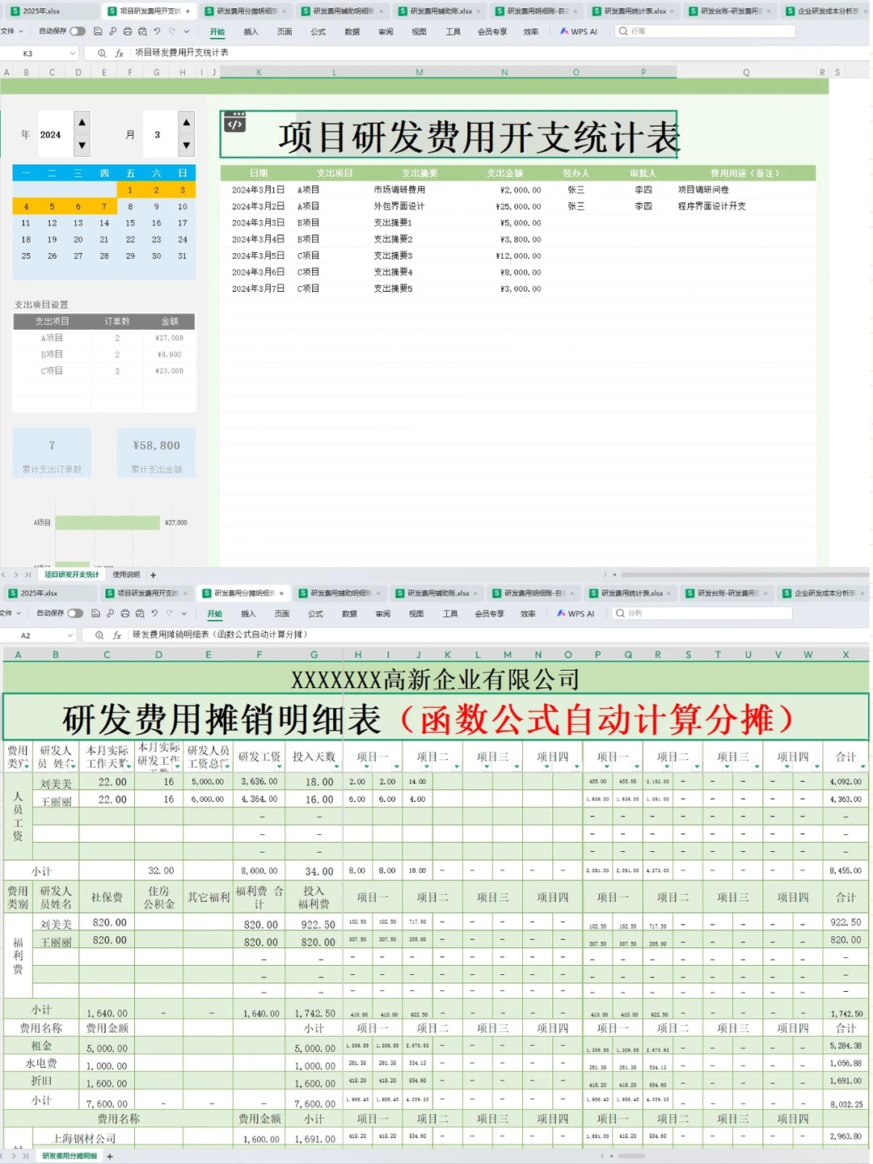Expand the 文件 menu chevron
Image resolution: width=873 pixels, height=1164 pixels.
click(x=21, y=32)
